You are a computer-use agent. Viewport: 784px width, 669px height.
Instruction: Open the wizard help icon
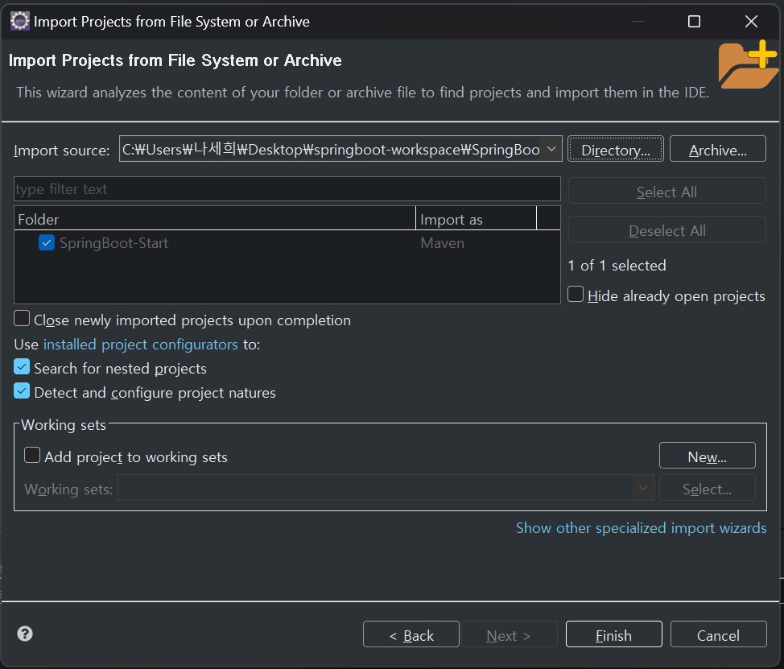click(x=25, y=634)
